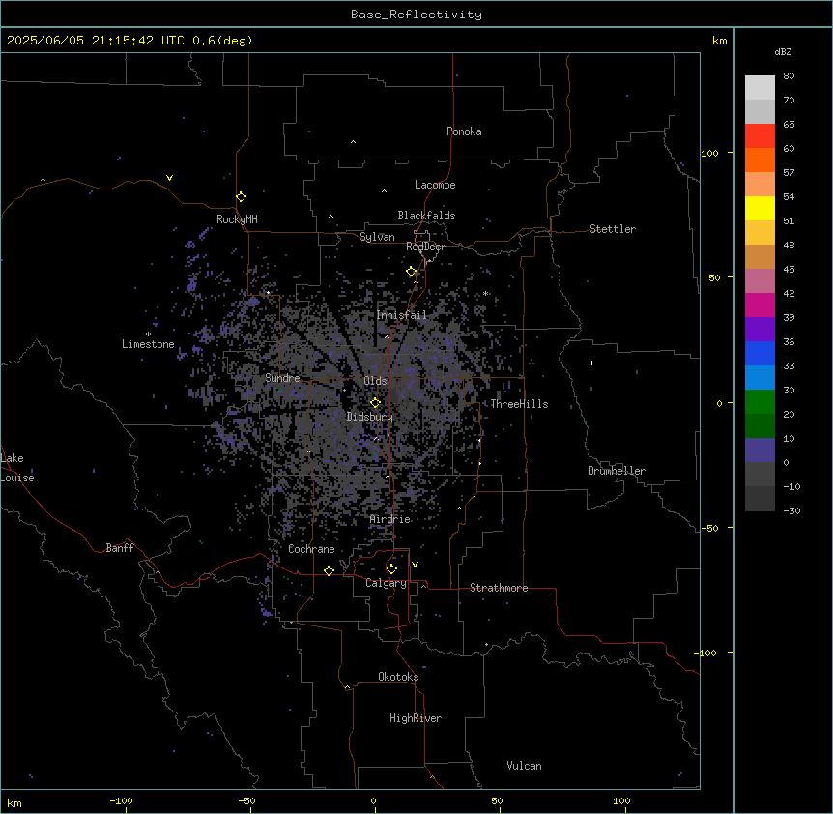Select the orange 57–60 dBZ legend swatch
833x814 pixels.
760,160
